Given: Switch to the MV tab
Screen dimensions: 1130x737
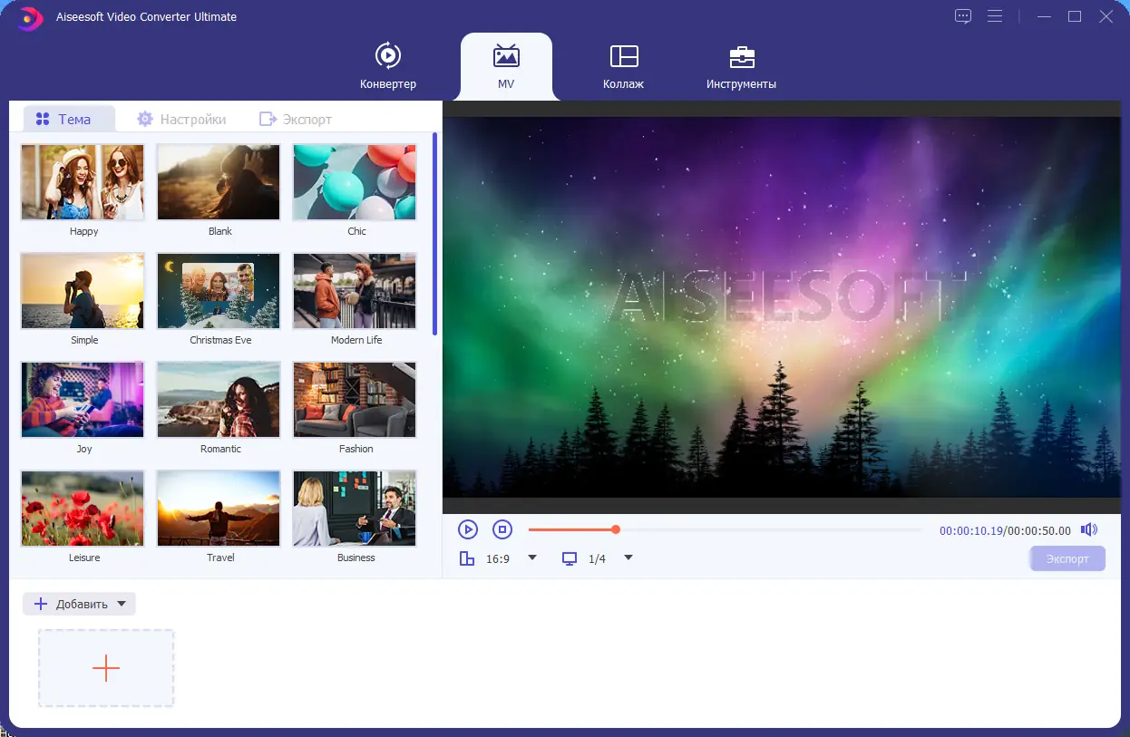Looking at the screenshot, I should (x=506, y=65).
